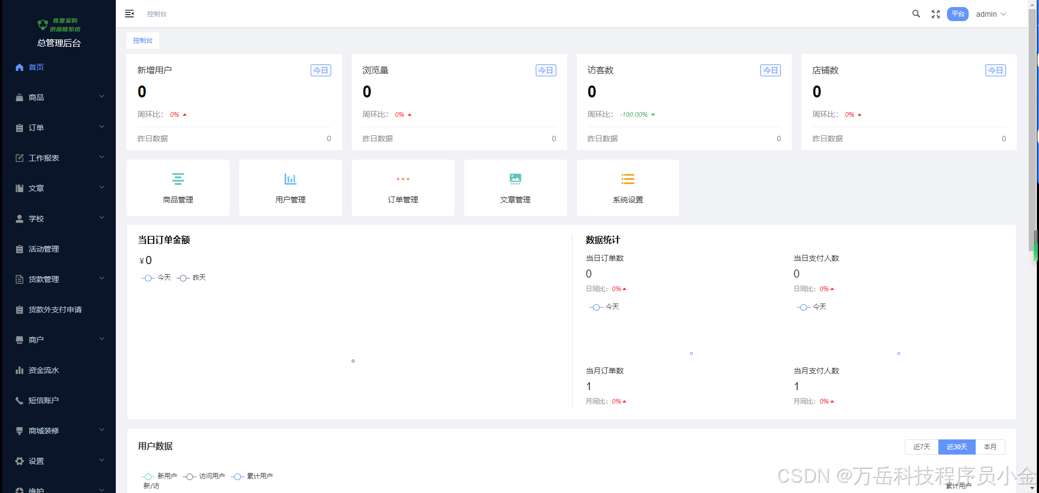Image resolution: width=1039 pixels, height=493 pixels.
Task: Click the 货款外支付申请 clipboard icon
Action: (x=19, y=310)
